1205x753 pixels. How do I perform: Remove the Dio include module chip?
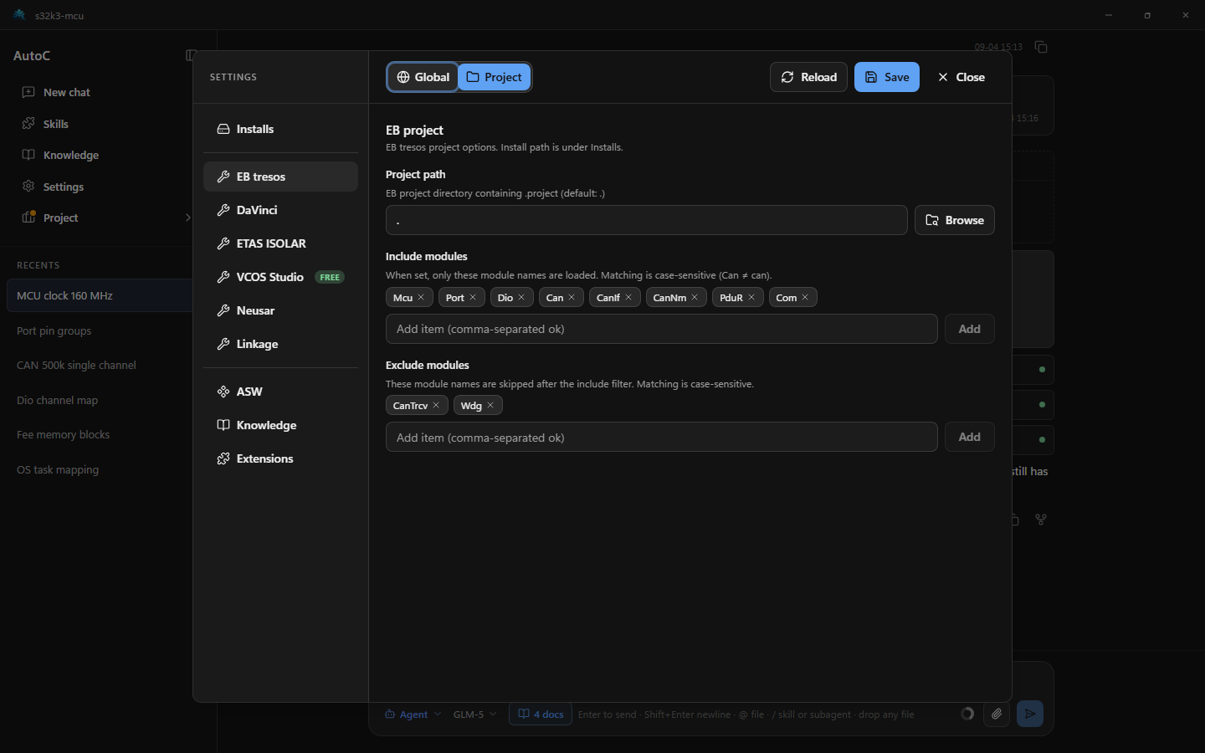521,297
